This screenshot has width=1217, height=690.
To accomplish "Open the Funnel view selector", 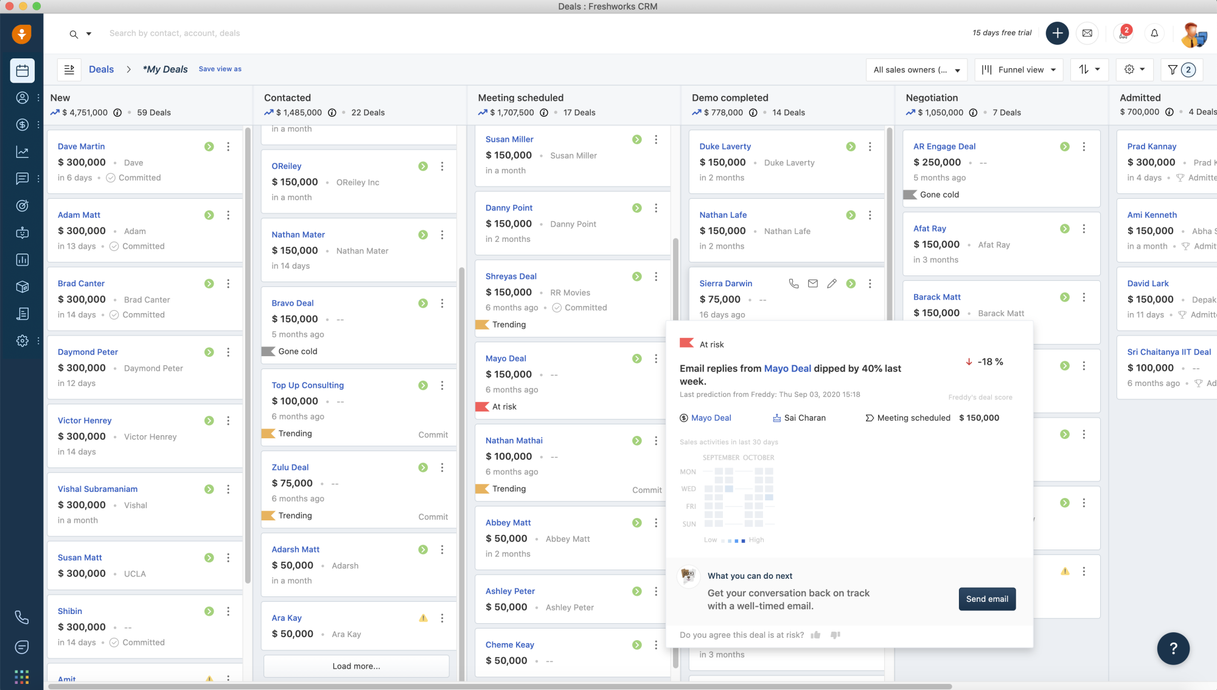I will [1019, 69].
